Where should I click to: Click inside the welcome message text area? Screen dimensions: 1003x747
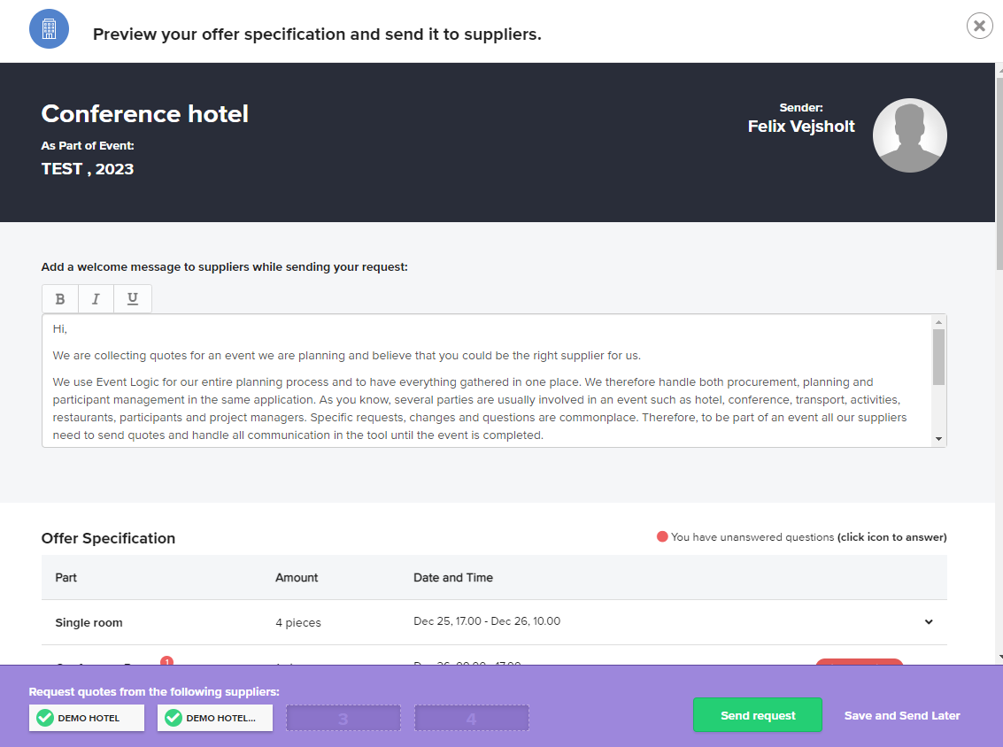tap(488, 381)
